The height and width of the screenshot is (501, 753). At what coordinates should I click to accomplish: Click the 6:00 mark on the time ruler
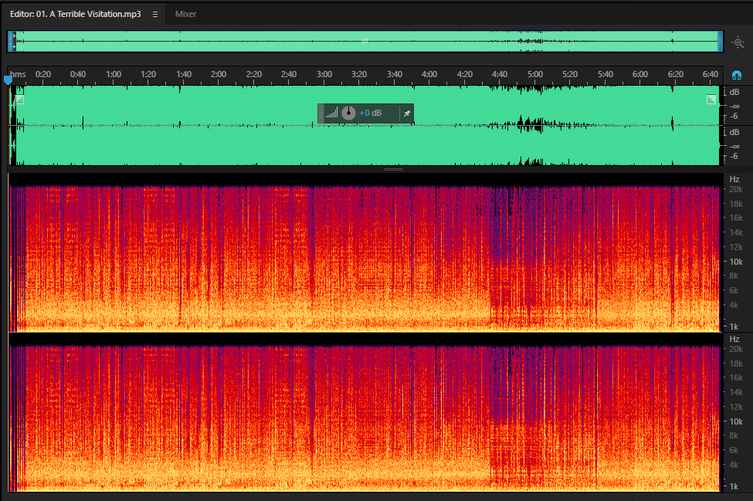point(640,74)
